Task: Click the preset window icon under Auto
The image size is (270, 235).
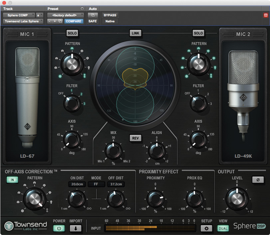Action: coord(93,15)
